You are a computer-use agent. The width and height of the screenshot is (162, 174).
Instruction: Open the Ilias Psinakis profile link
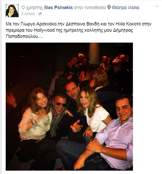point(58,8)
